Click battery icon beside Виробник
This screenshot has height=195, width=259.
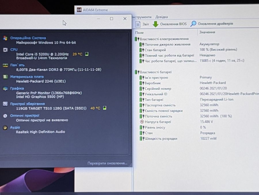[142, 83]
